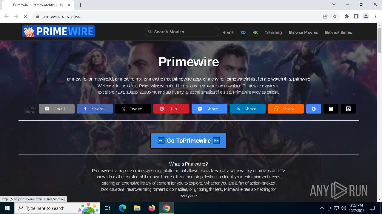Click Chrome icon in taskbar
Image resolution: width=382 pixels, height=214 pixels.
(x=167, y=208)
